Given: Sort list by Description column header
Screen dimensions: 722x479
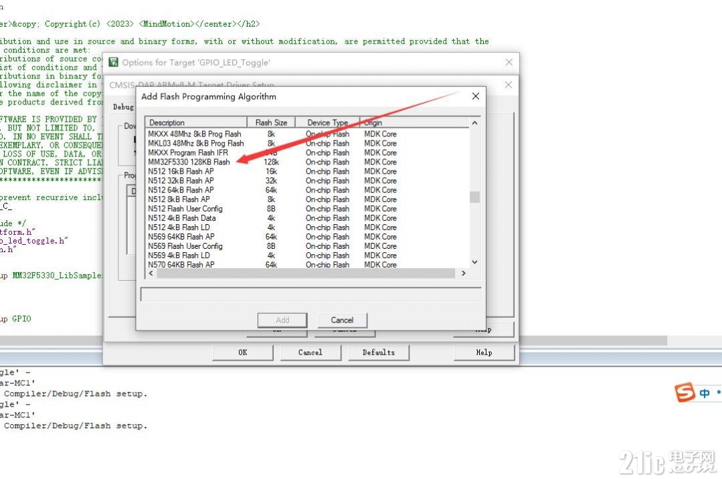Looking at the screenshot, I should pos(197,122).
